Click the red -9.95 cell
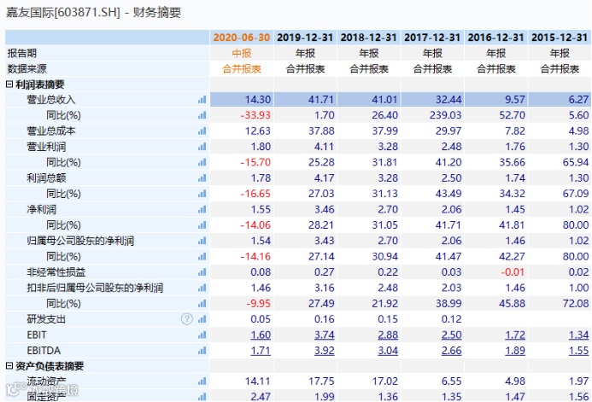Screen dimensions: 592x402 (x=242, y=304)
